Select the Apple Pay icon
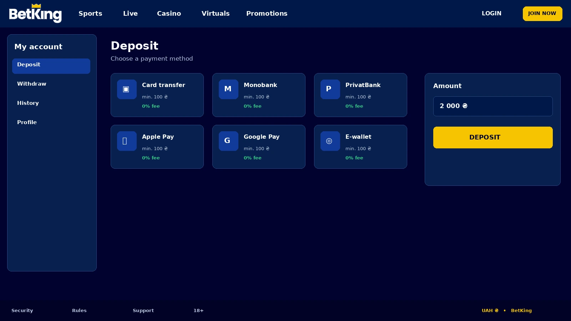Viewport: 571px width, 321px height. (127, 141)
